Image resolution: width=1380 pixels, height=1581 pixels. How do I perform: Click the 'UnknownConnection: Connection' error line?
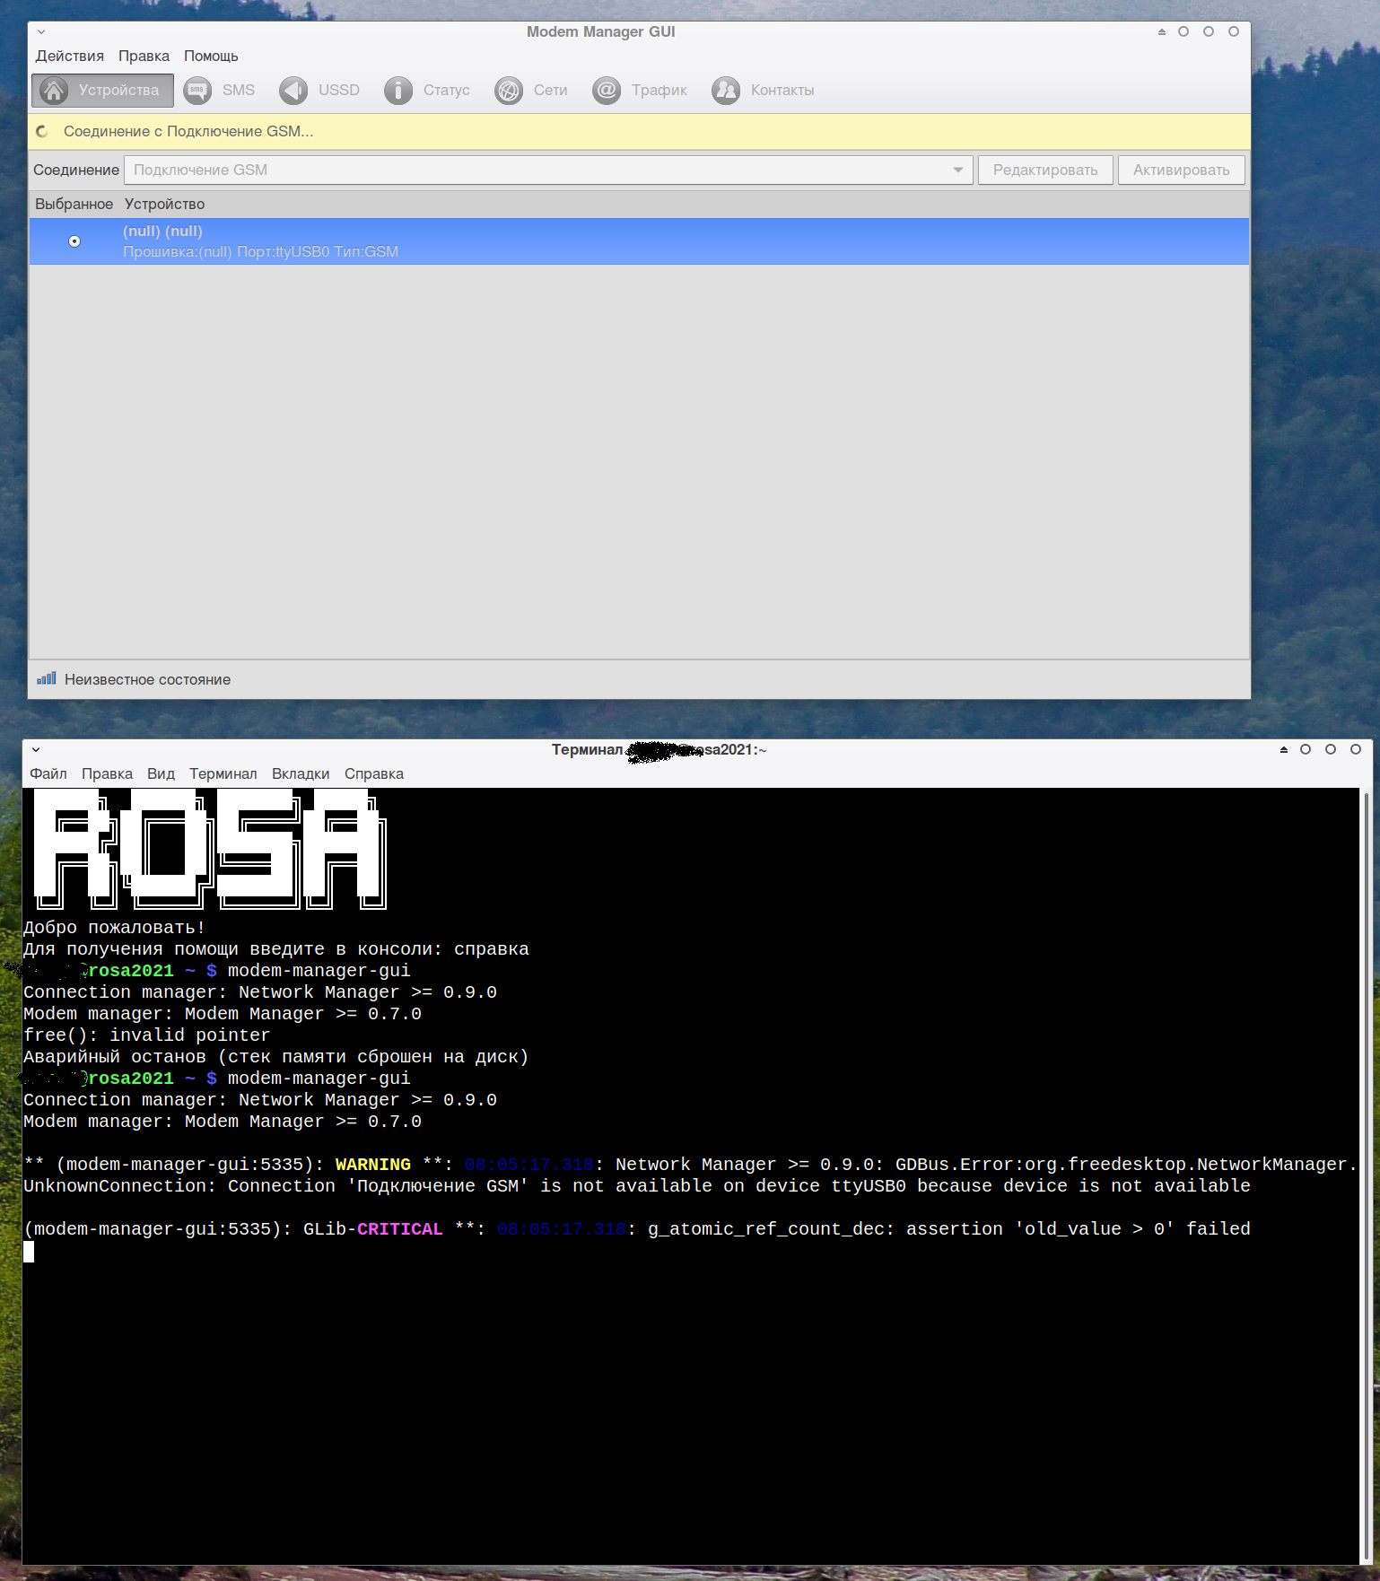pos(637,1186)
